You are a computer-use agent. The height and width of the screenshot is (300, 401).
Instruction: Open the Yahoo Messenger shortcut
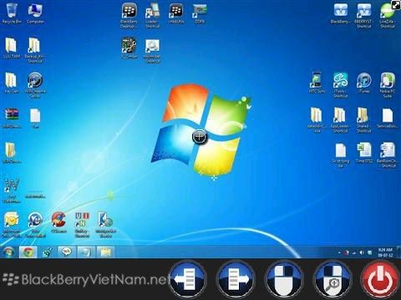click(35, 224)
